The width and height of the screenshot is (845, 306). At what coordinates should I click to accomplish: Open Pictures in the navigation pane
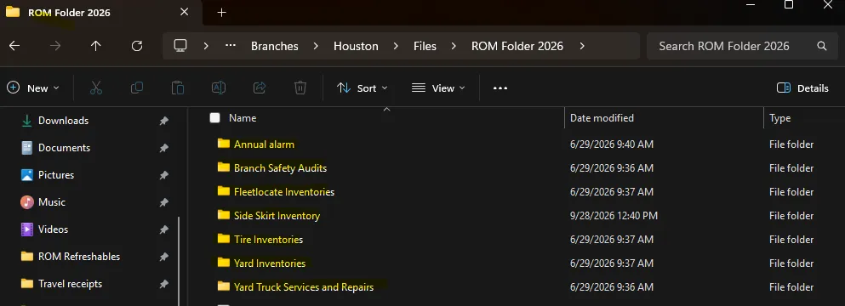(56, 175)
